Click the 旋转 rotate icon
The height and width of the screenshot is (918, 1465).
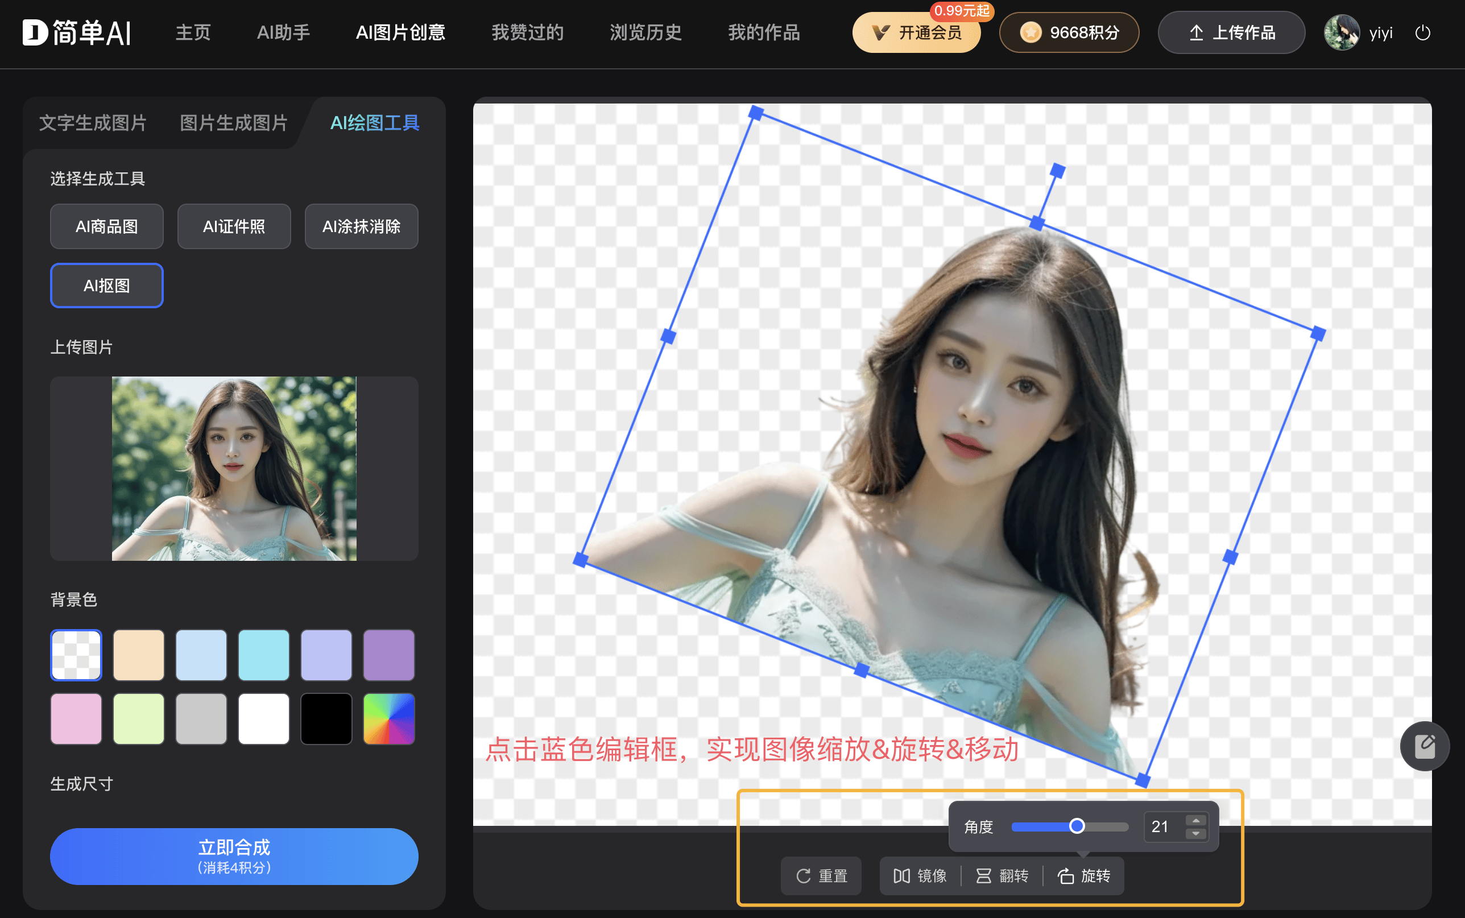(x=1067, y=876)
